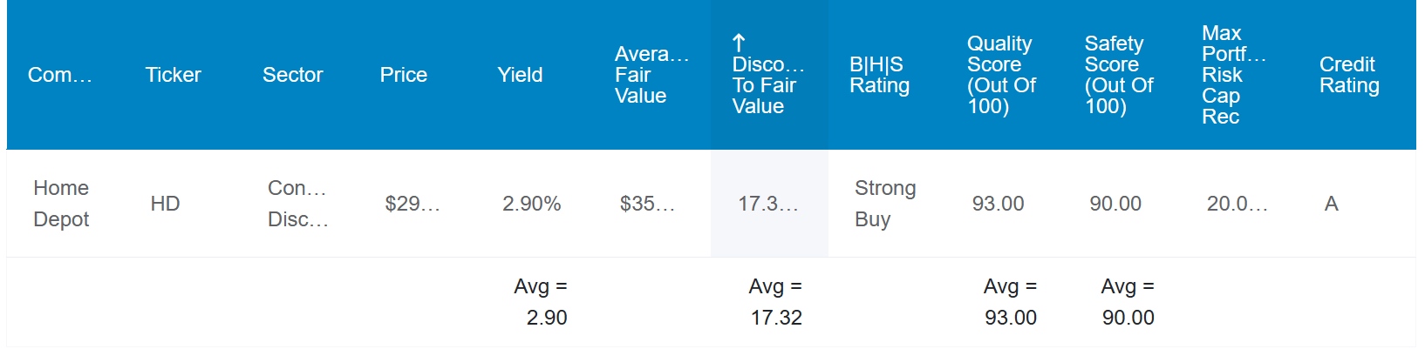1425x349 pixels.
Task: Sort by the Yield column header
Action: pyautogui.click(x=520, y=75)
